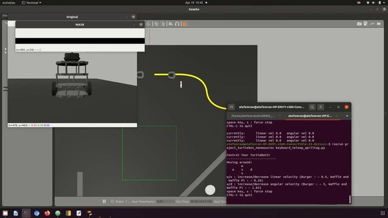Viewport: 388px width, 218px height.
Task: Click the clock showing Apr 19 15:45
Action: click(194, 2)
